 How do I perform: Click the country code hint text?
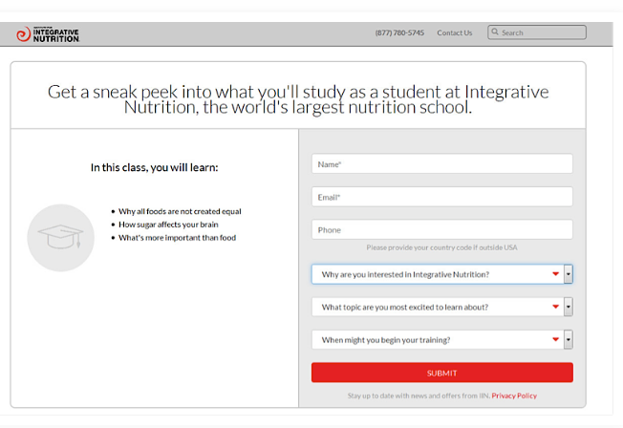441,247
